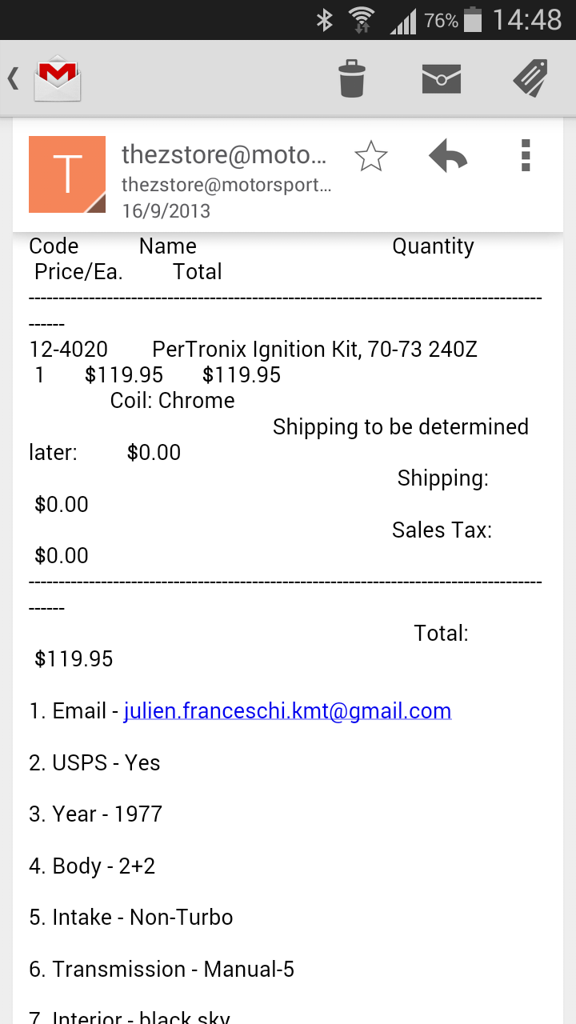Tap the cellular signal strength icon
576x1024 pixels.
(x=402, y=22)
